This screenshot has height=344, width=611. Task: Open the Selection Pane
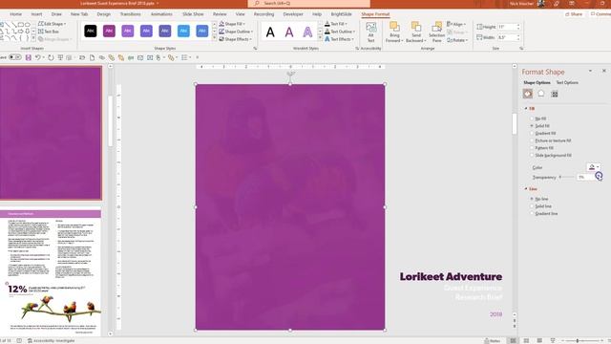click(437, 32)
